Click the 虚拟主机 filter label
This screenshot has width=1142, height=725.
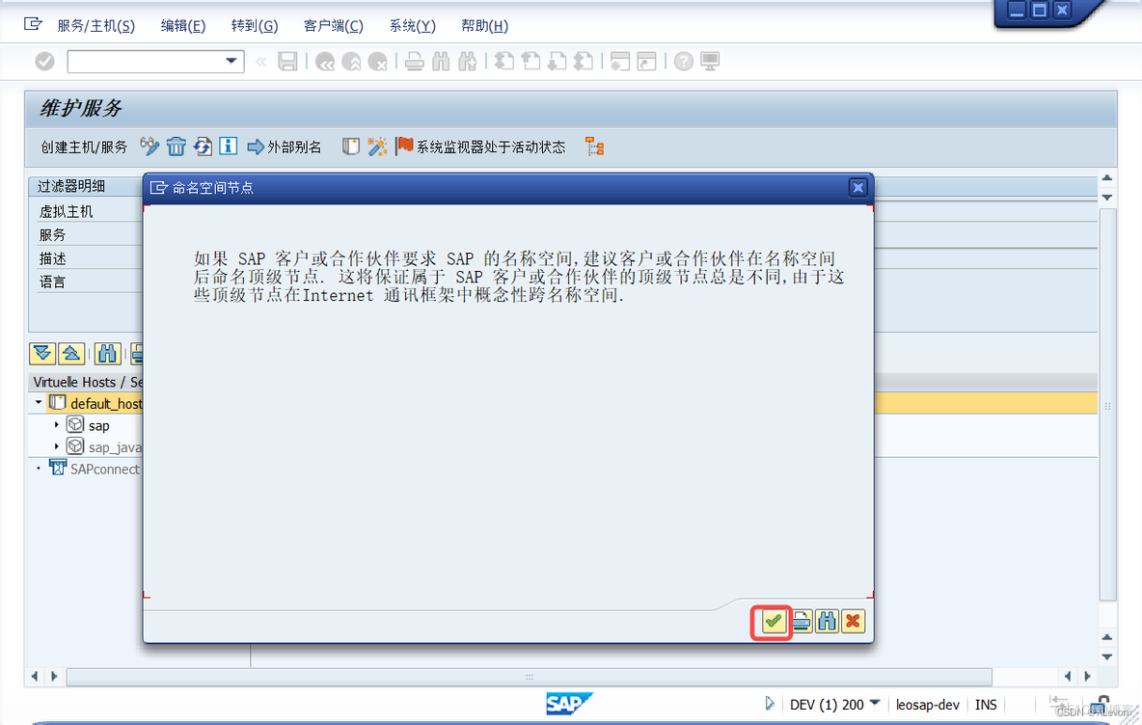pyautogui.click(x=67, y=212)
